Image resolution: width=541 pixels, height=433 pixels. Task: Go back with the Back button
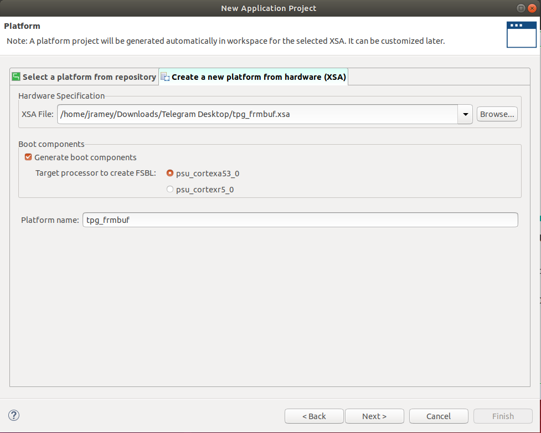coord(314,416)
